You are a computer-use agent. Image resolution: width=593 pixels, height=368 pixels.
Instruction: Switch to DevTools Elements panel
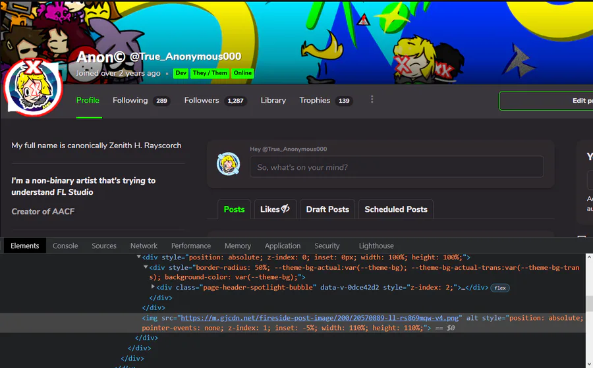[24, 246]
